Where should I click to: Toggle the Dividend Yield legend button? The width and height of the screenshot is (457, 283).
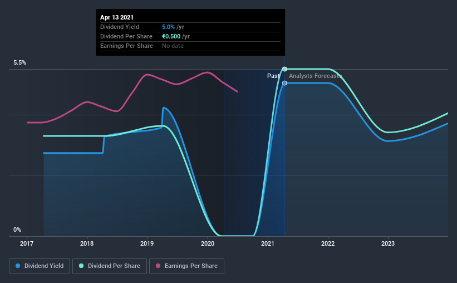40,266
